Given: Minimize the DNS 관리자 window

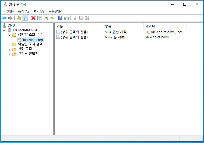Looking at the screenshot, I should pyautogui.click(x=173, y=4).
